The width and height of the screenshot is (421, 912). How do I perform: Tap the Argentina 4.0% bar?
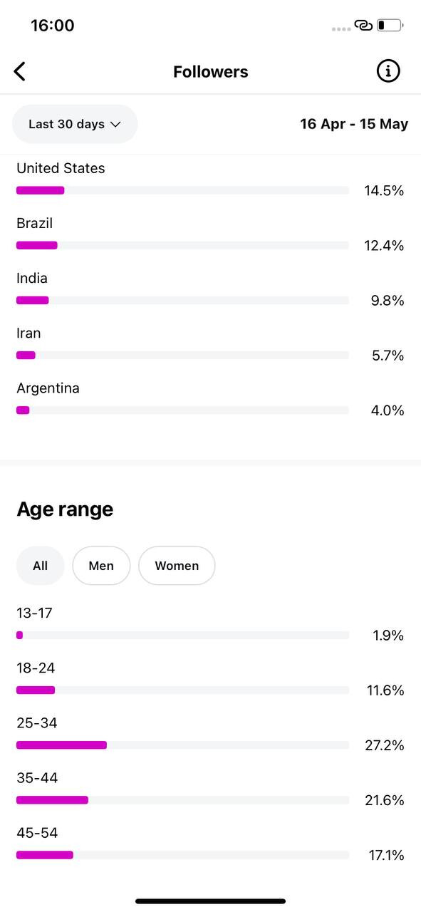click(182, 410)
